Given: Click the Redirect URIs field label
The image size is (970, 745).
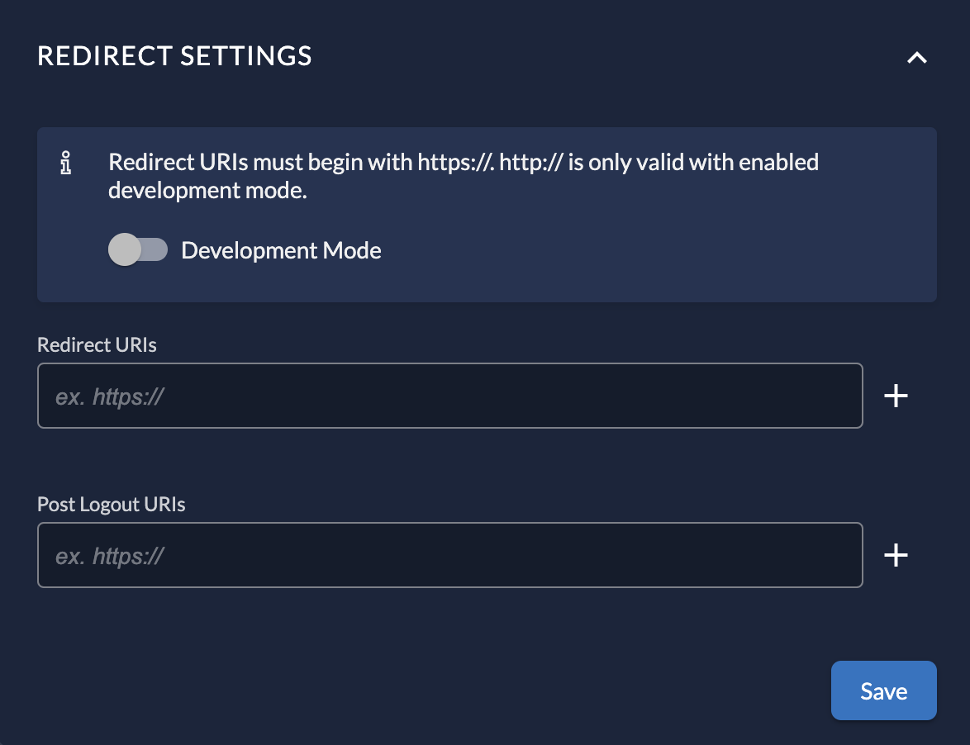Looking at the screenshot, I should [97, 344].
